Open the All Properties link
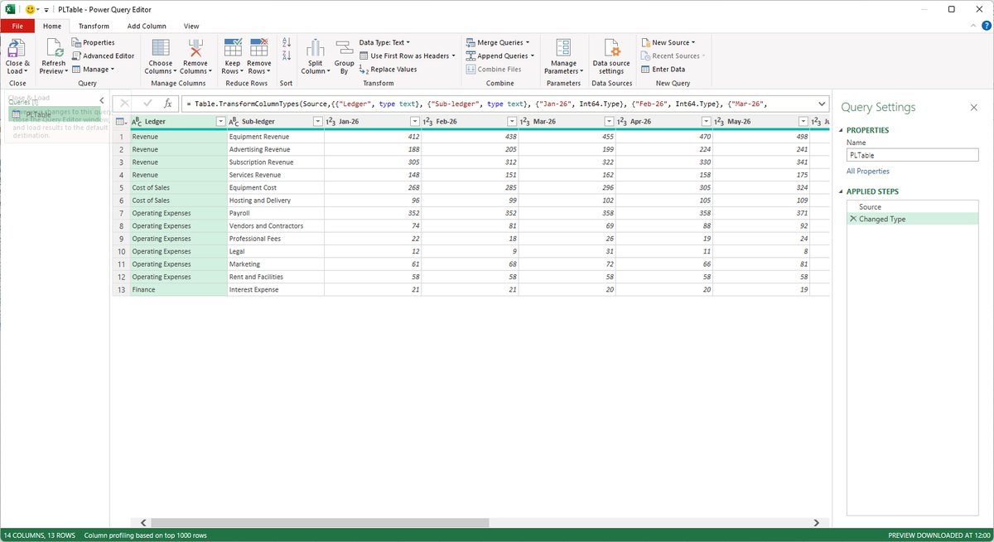This screenshot has width=994, height=542. 868,171
